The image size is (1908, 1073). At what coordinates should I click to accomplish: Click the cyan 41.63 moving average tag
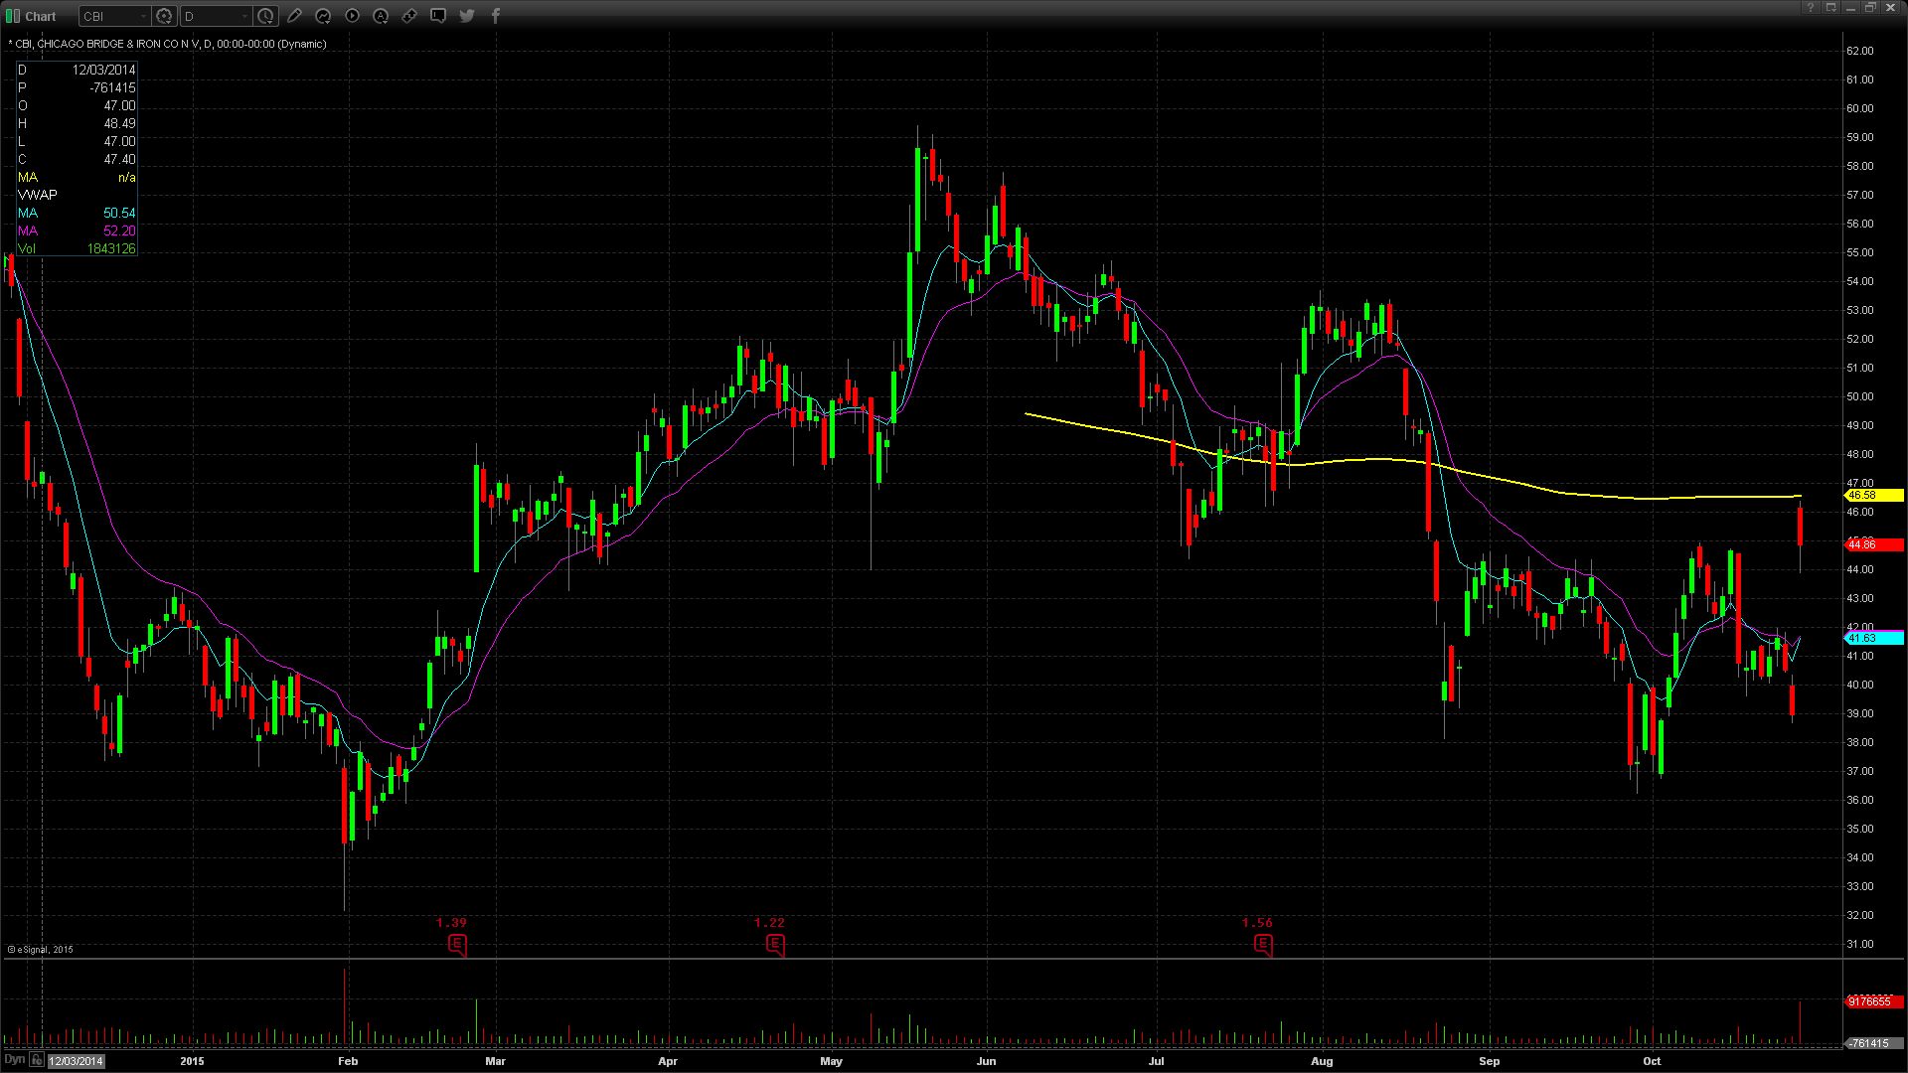(x=1874, y=638)
